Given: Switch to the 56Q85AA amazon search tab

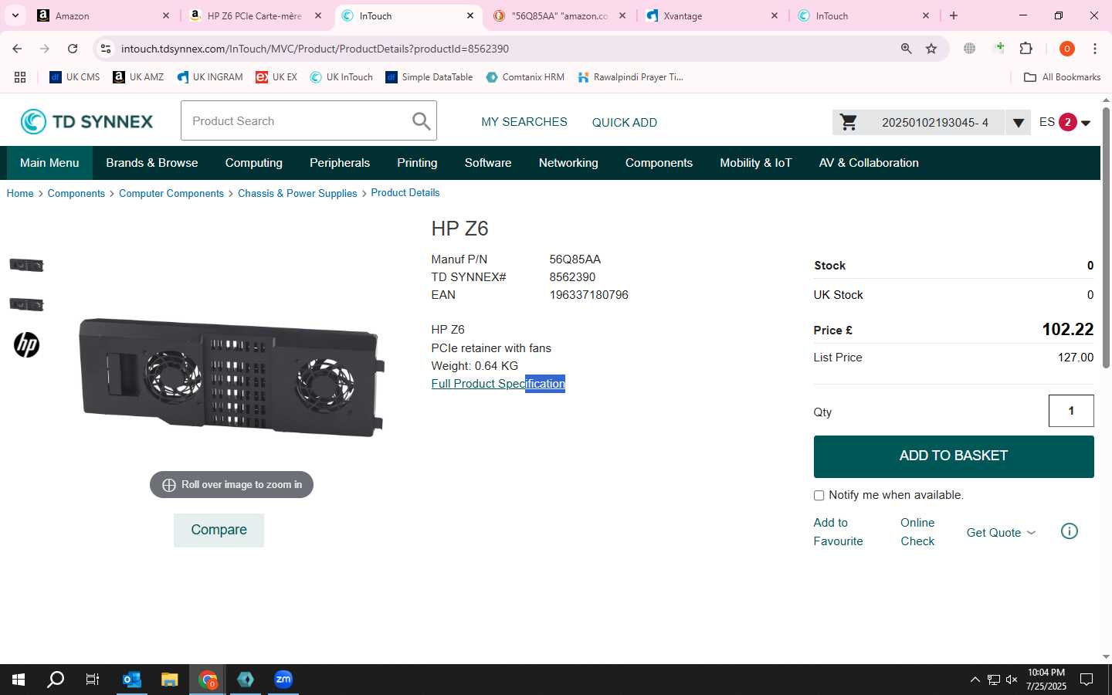Looking at the screenshot, I should (559, 15).
